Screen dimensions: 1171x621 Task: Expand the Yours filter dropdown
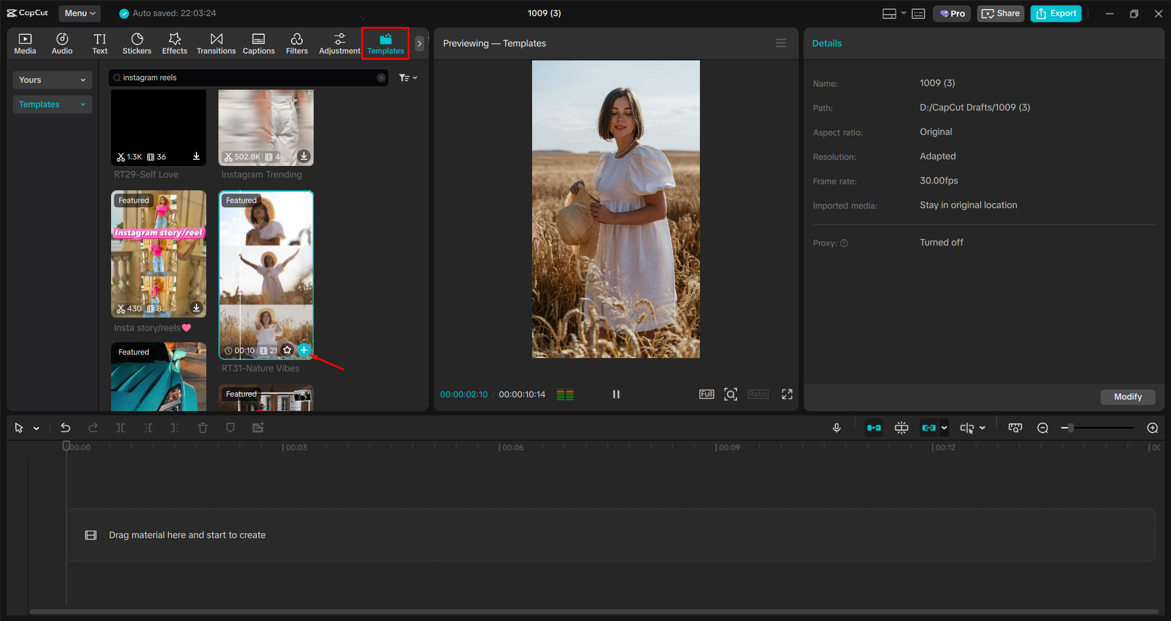(52, 79)
